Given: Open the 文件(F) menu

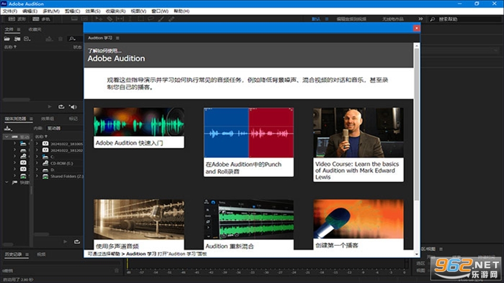Looking at the screenshot, I should (x=10, y=11).
